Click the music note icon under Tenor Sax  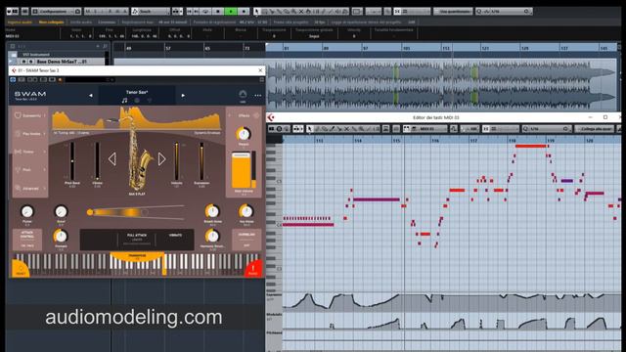point(124,101)
